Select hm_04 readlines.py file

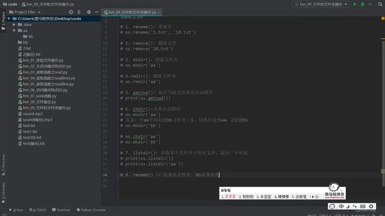click(x=47, y=78)
